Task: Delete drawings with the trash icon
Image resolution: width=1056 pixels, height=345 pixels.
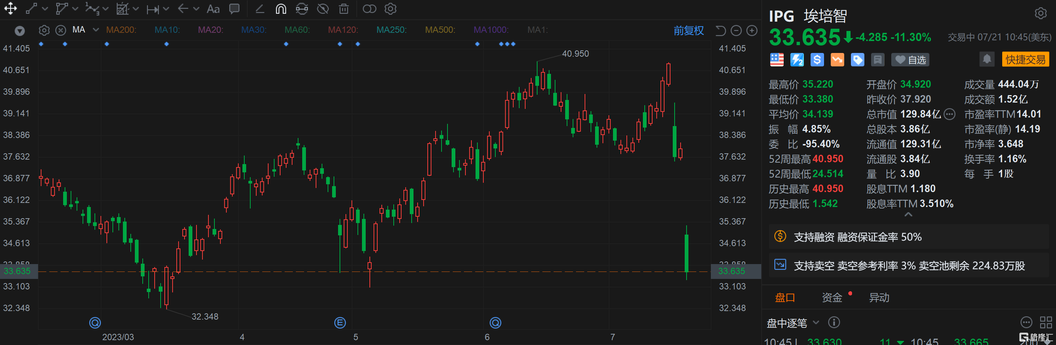Action: [x=344, y=9]
